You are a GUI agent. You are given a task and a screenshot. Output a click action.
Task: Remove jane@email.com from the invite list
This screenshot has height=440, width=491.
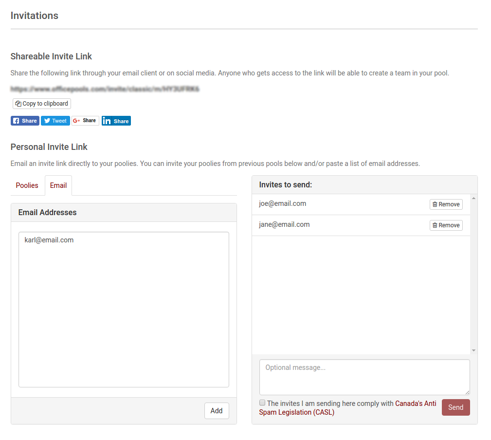[x=446, y=225]
